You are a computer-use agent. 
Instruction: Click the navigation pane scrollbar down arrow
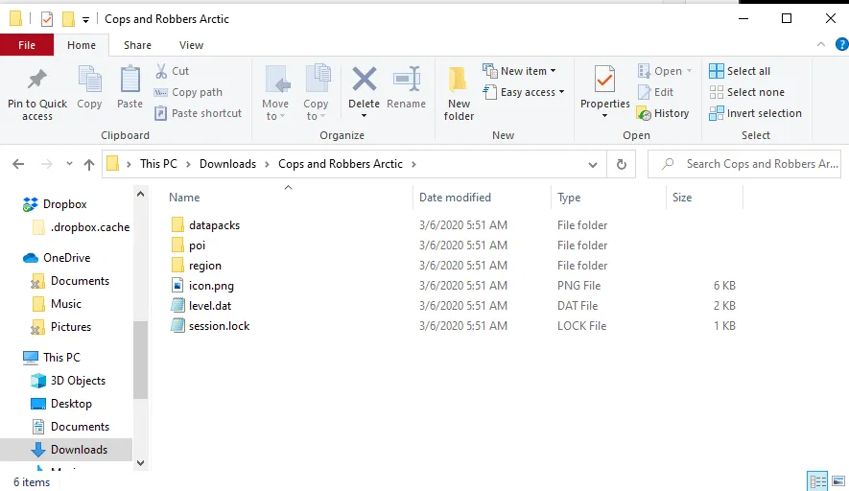pyautogui.click(x=141, y=463)
